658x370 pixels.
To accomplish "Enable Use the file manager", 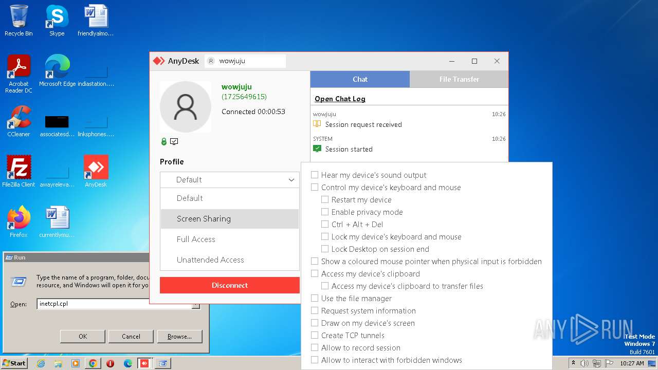I will [x=315, y=299].
